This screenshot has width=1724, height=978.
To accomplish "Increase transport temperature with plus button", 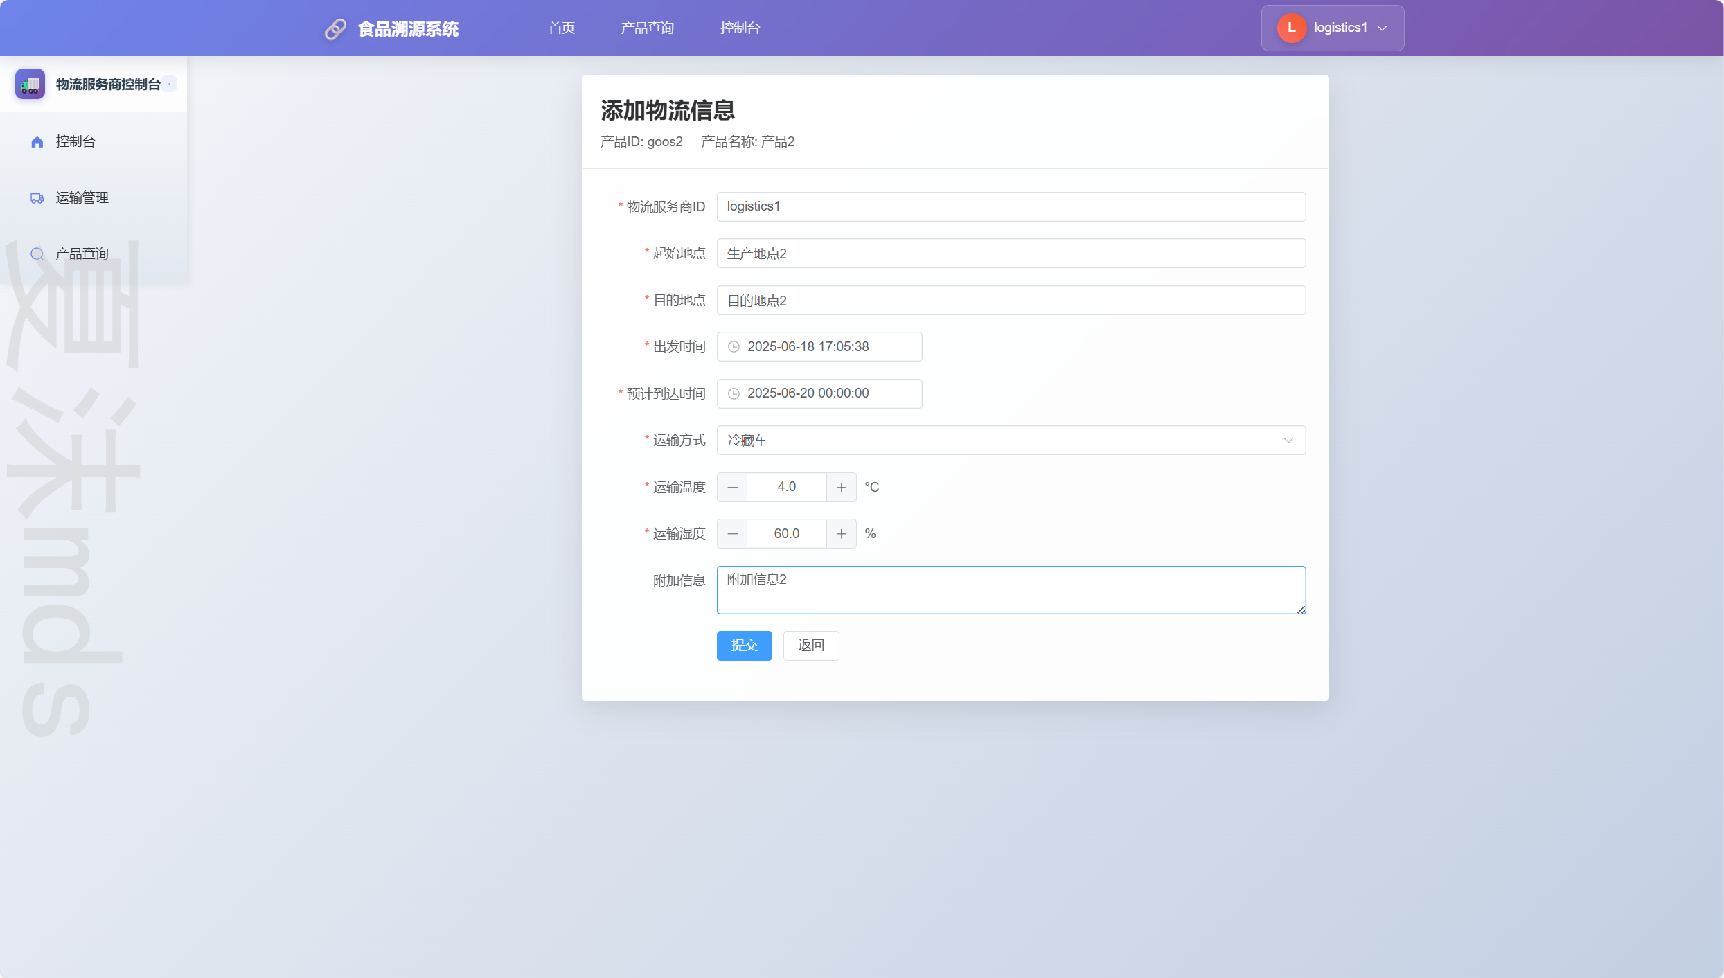I will click(x=841, y=488).
